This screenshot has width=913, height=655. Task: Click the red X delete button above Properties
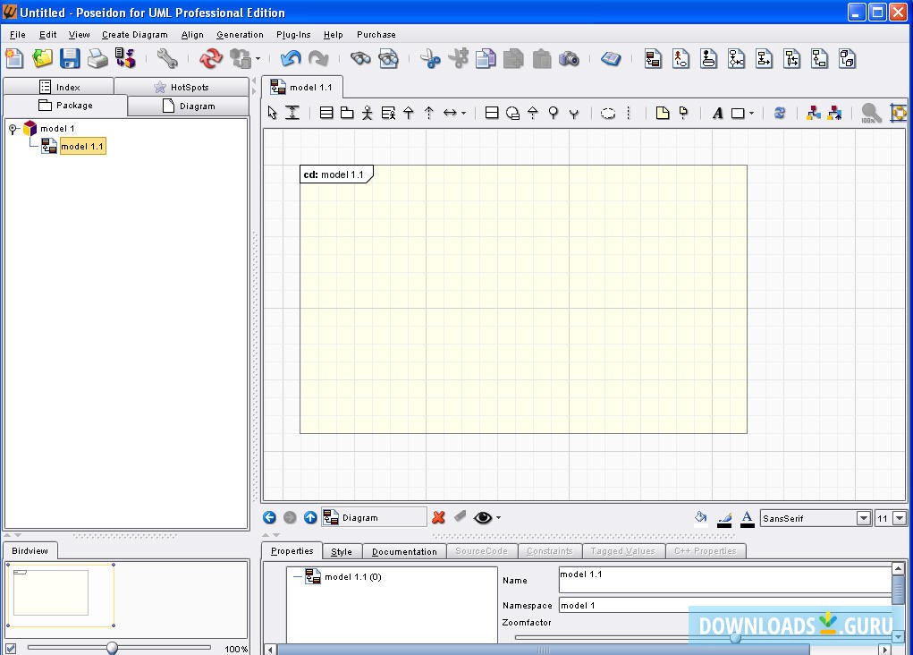[437, 517]
